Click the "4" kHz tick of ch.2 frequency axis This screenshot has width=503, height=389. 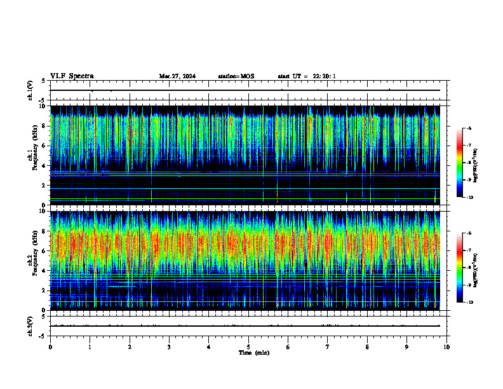[x=44, y=271]
